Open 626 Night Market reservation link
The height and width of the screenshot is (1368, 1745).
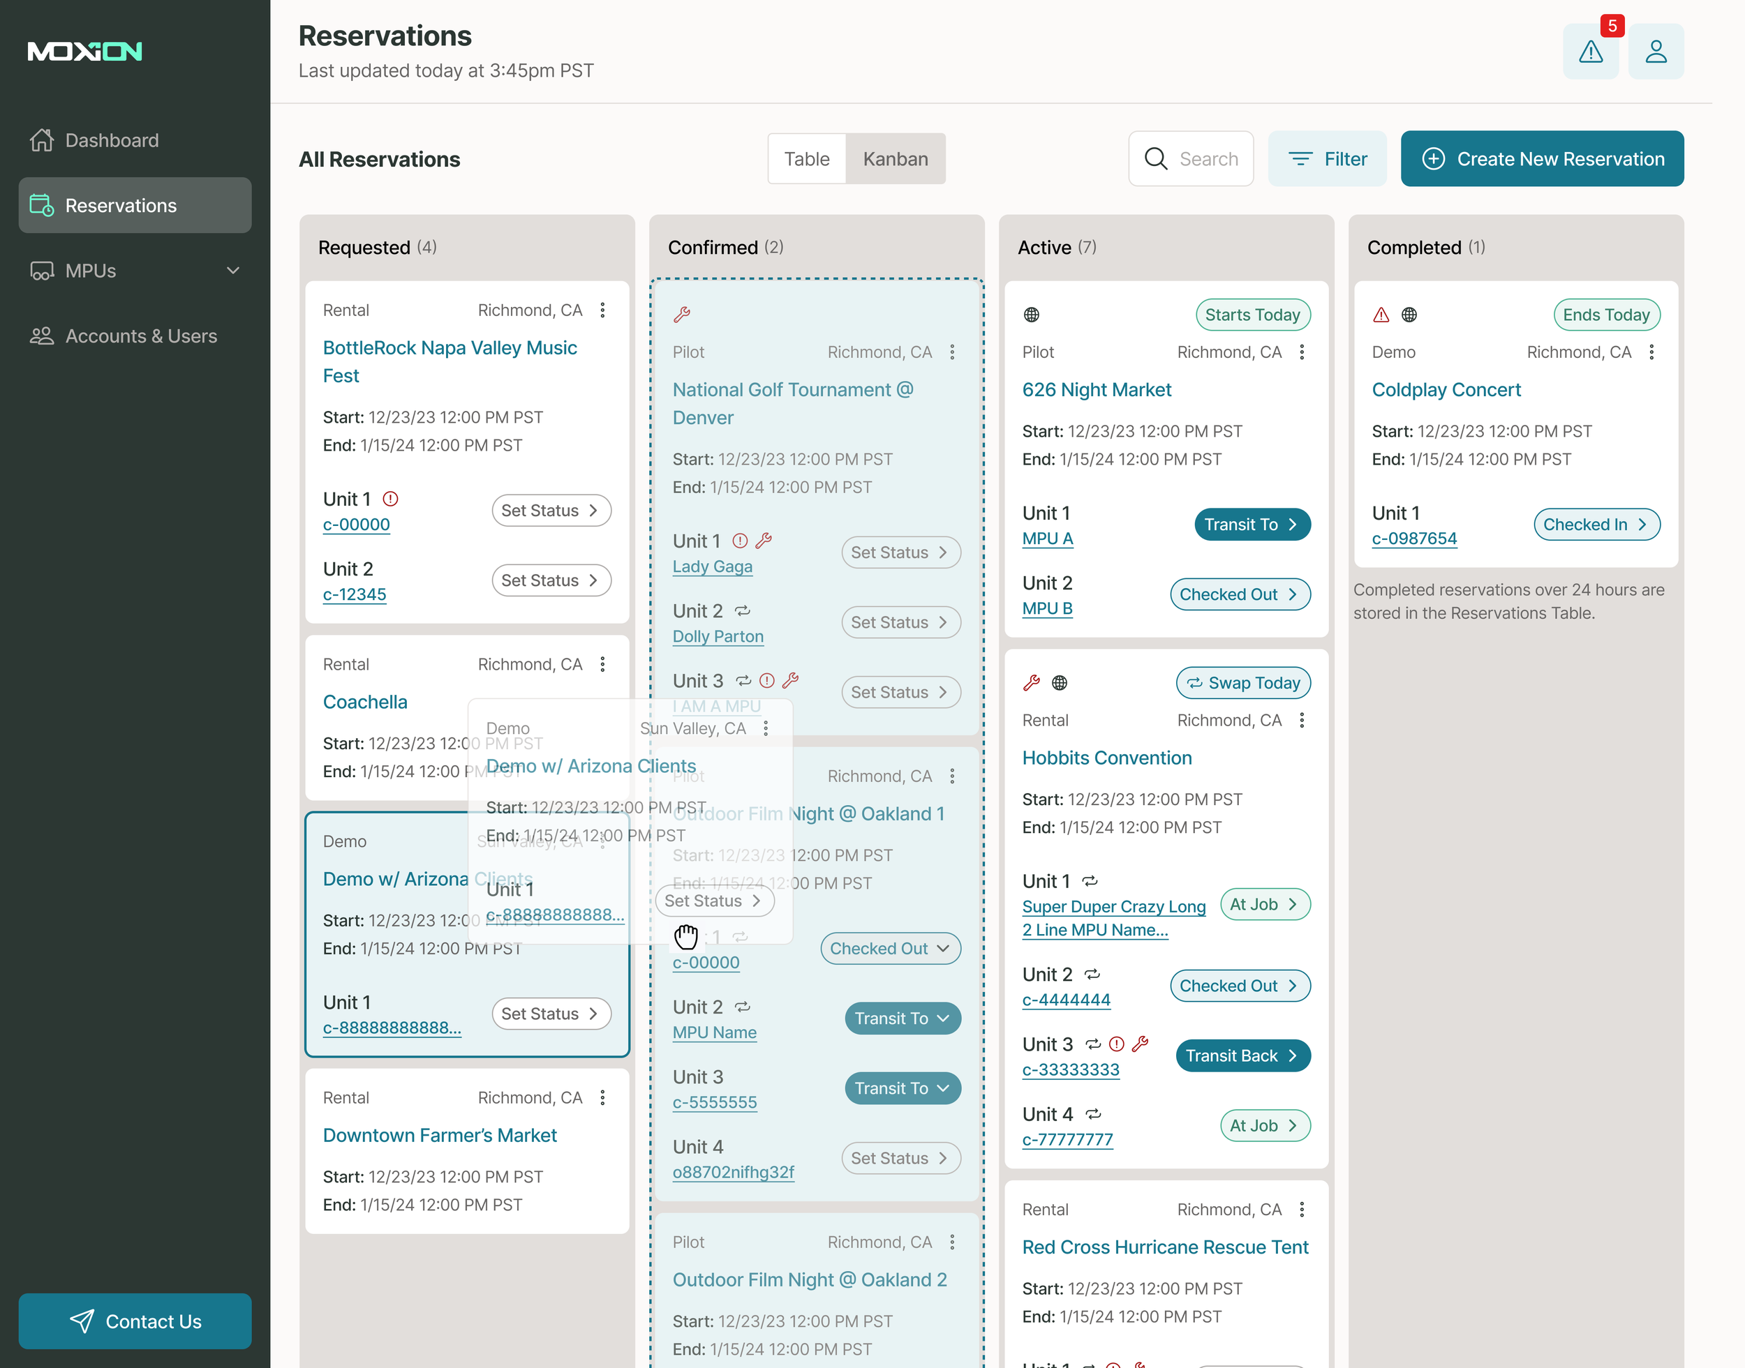click(1096, 390)
